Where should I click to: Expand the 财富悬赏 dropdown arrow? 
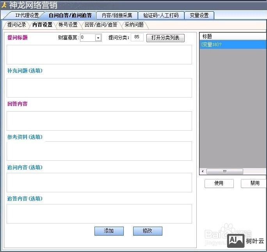coord(98,38)
